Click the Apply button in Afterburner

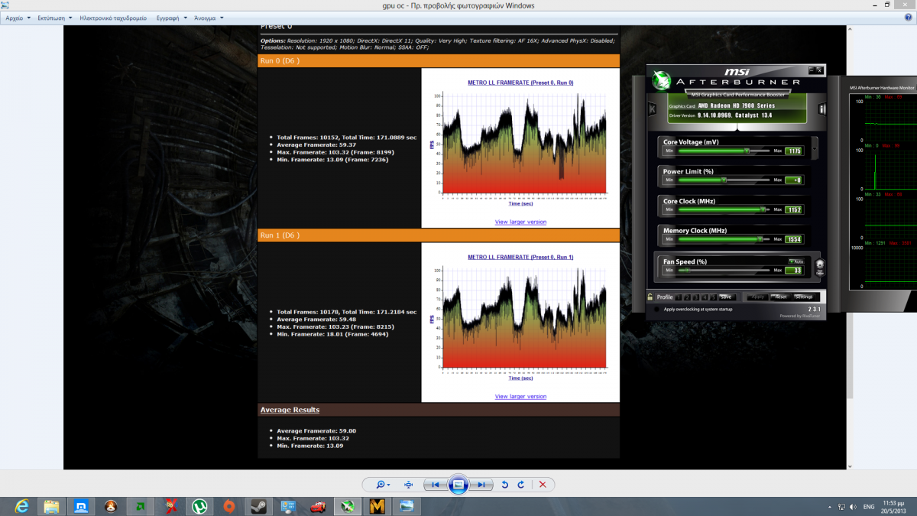759,297
